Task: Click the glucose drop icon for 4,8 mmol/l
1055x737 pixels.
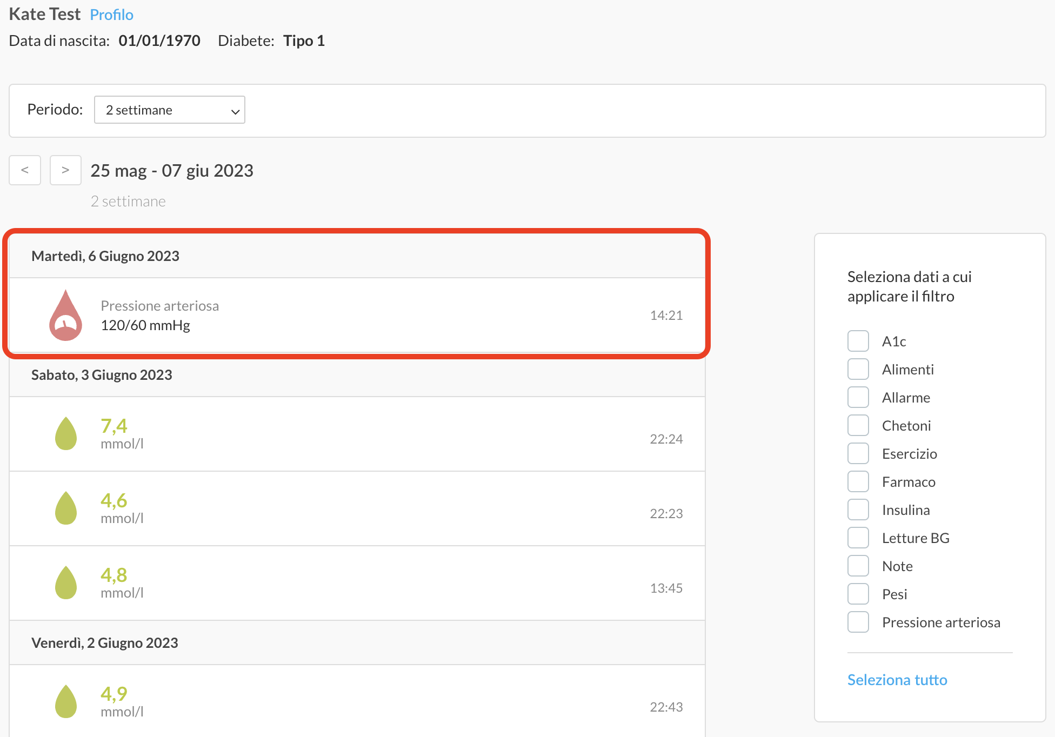Action: tap(66, 582)
